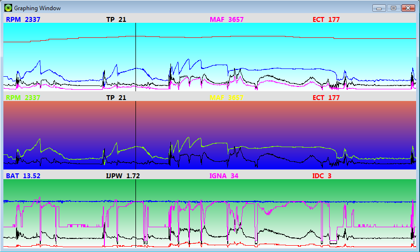Screen dimensions: 420x252
Task: Click the Graphing Window title text
Action: [34, 8]
